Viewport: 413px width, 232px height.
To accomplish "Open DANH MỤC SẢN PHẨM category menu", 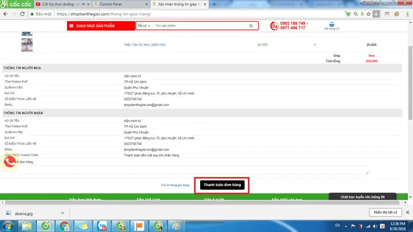I will tap(101, 26).
